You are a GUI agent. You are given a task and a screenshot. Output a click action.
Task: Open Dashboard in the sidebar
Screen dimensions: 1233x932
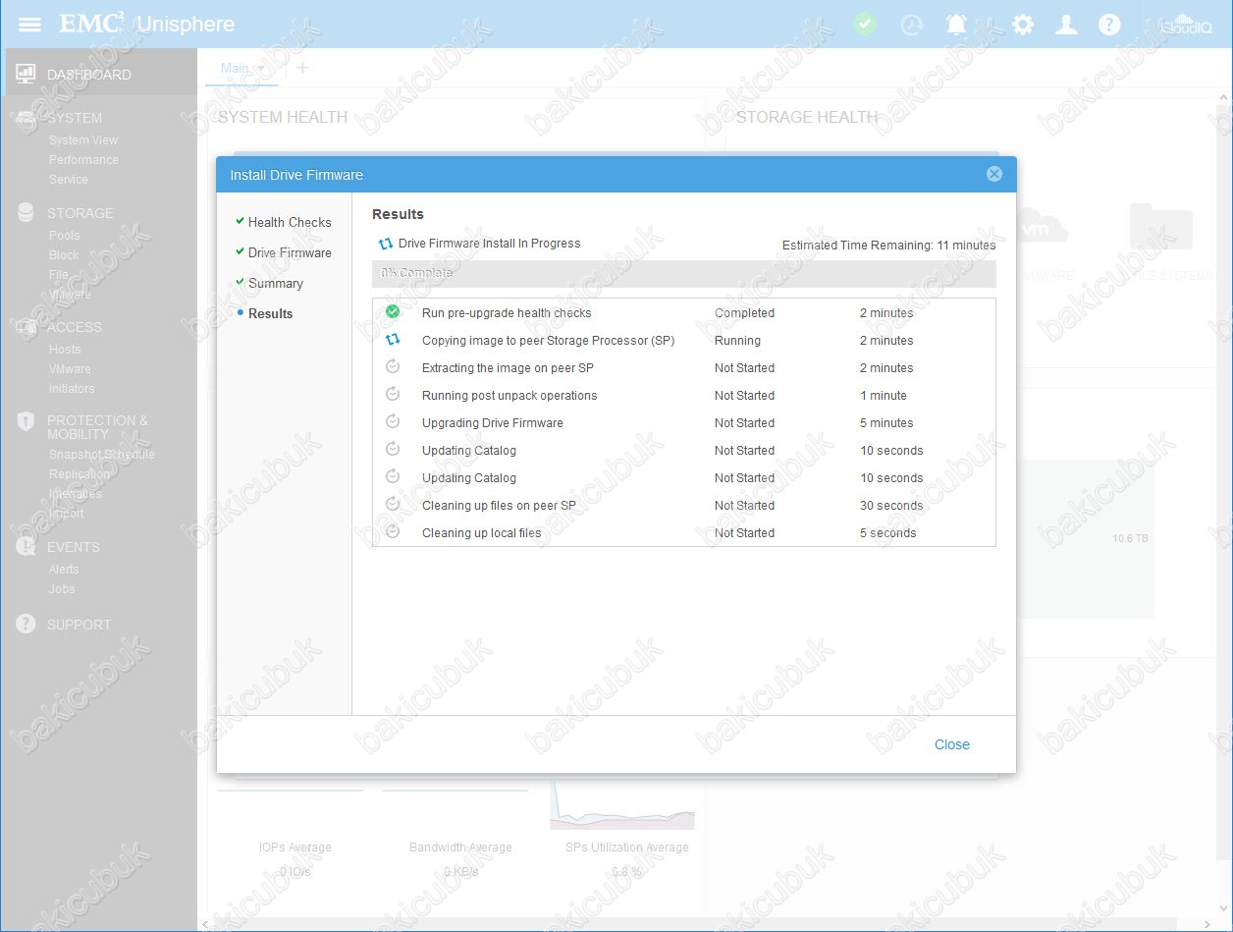[88, 75]
